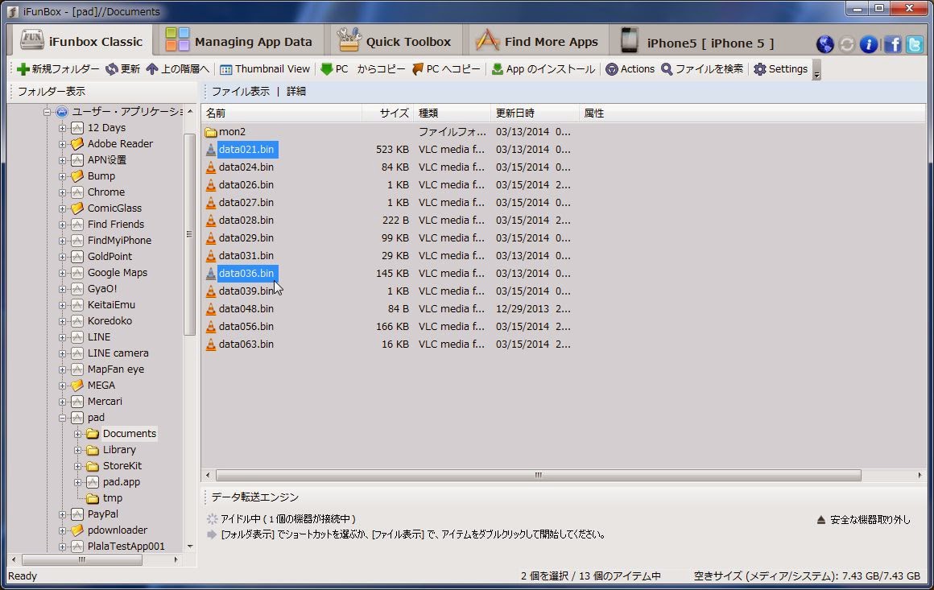
Task: Expand the Chrome node
Action: [x=62, y=192]
